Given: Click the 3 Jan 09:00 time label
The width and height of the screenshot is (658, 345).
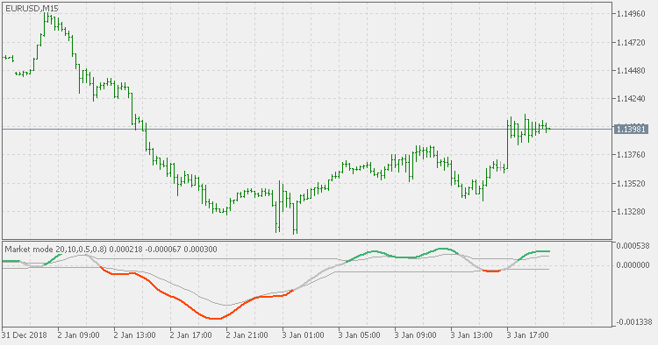Looking at the screenshot, I should coord(416,335).
